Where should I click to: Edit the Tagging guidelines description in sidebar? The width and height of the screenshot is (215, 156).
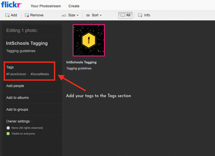click(x=21, y=51)
